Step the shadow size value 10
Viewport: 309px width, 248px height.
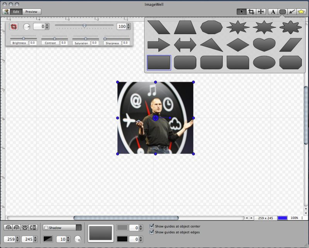click(68, 239)
